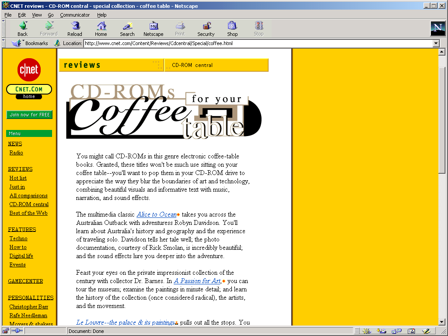Open the Location URL history dropdown

[x=436, y=43]
